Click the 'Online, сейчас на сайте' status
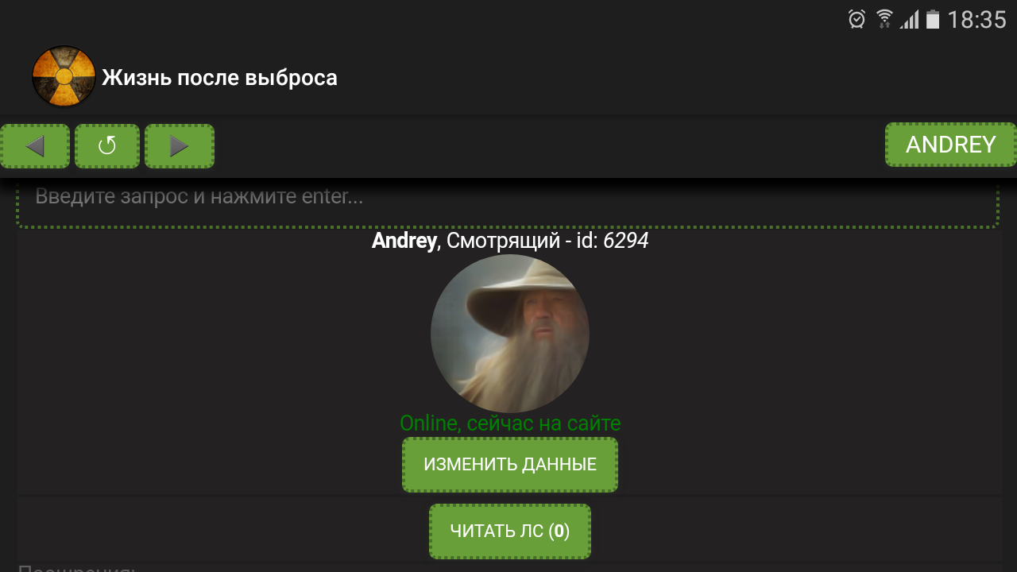Viewport: 1017px width, 572px height. click(510, 423)
